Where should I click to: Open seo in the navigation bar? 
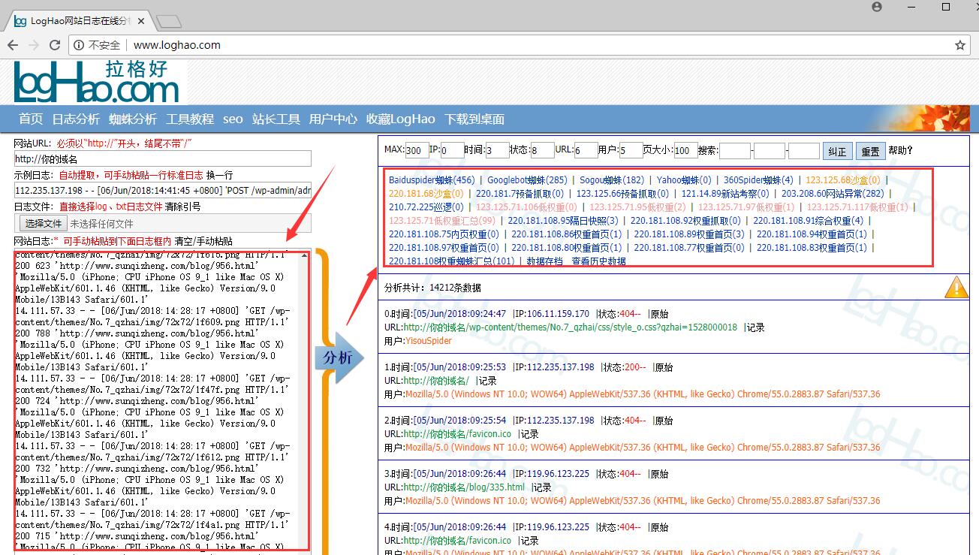point(233,119)
